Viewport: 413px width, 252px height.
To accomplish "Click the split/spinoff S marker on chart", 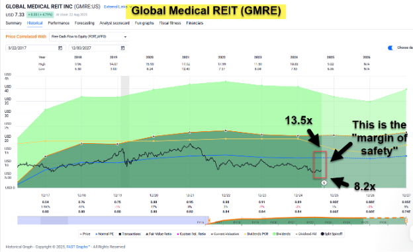I will (x=324, y=183).
